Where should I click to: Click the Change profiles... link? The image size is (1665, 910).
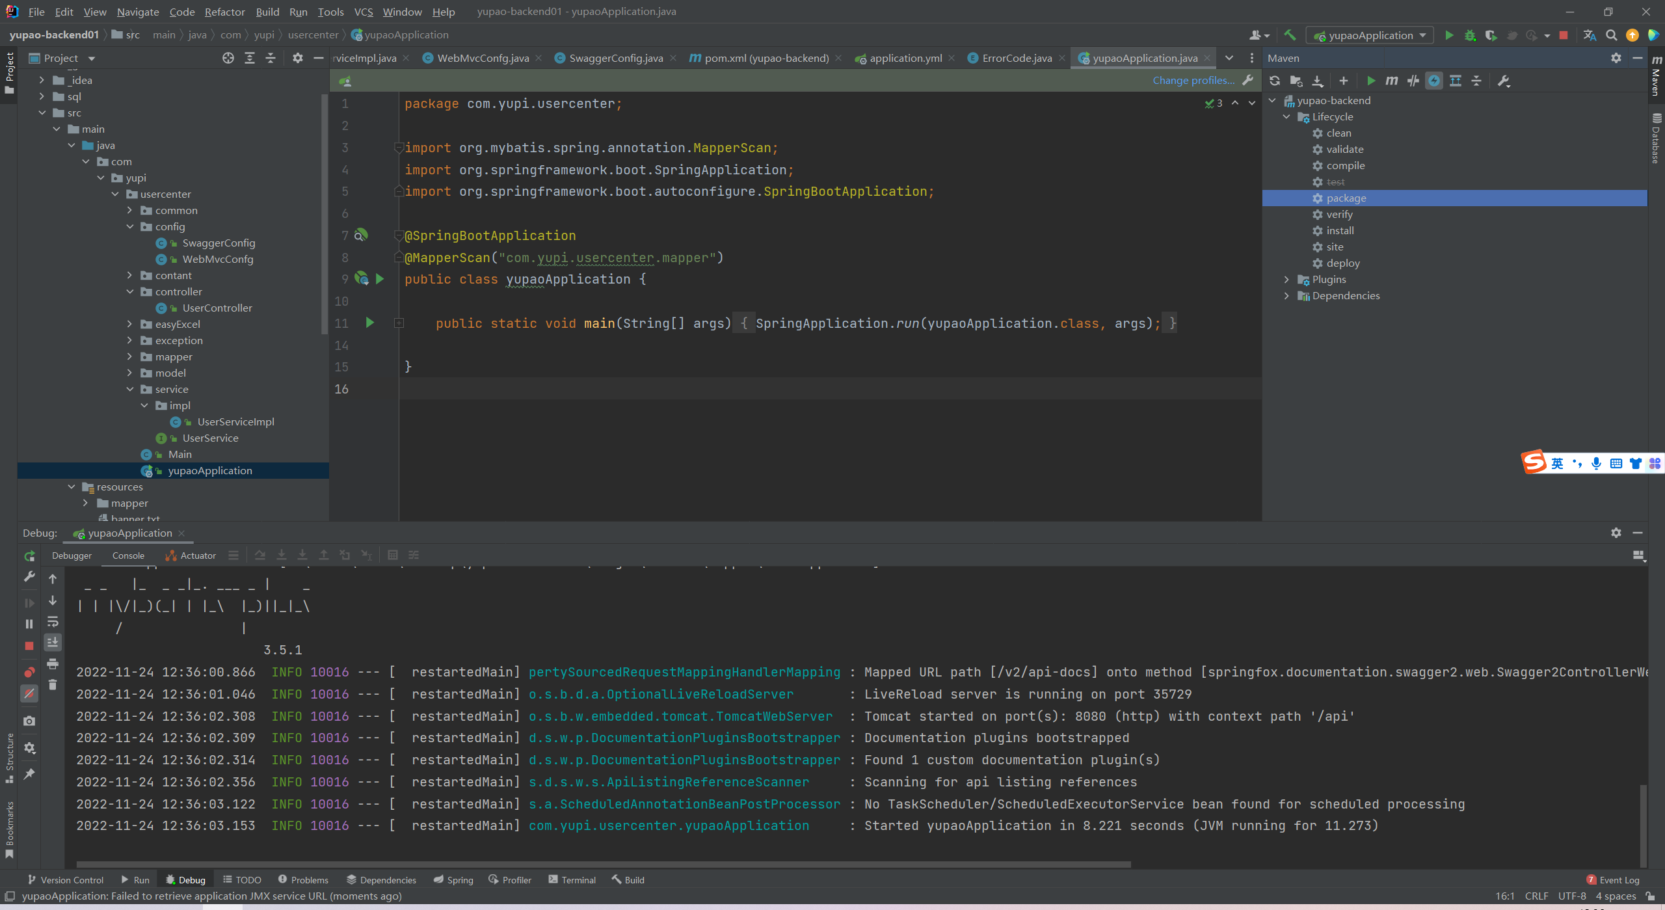[x=1193, y=80]
